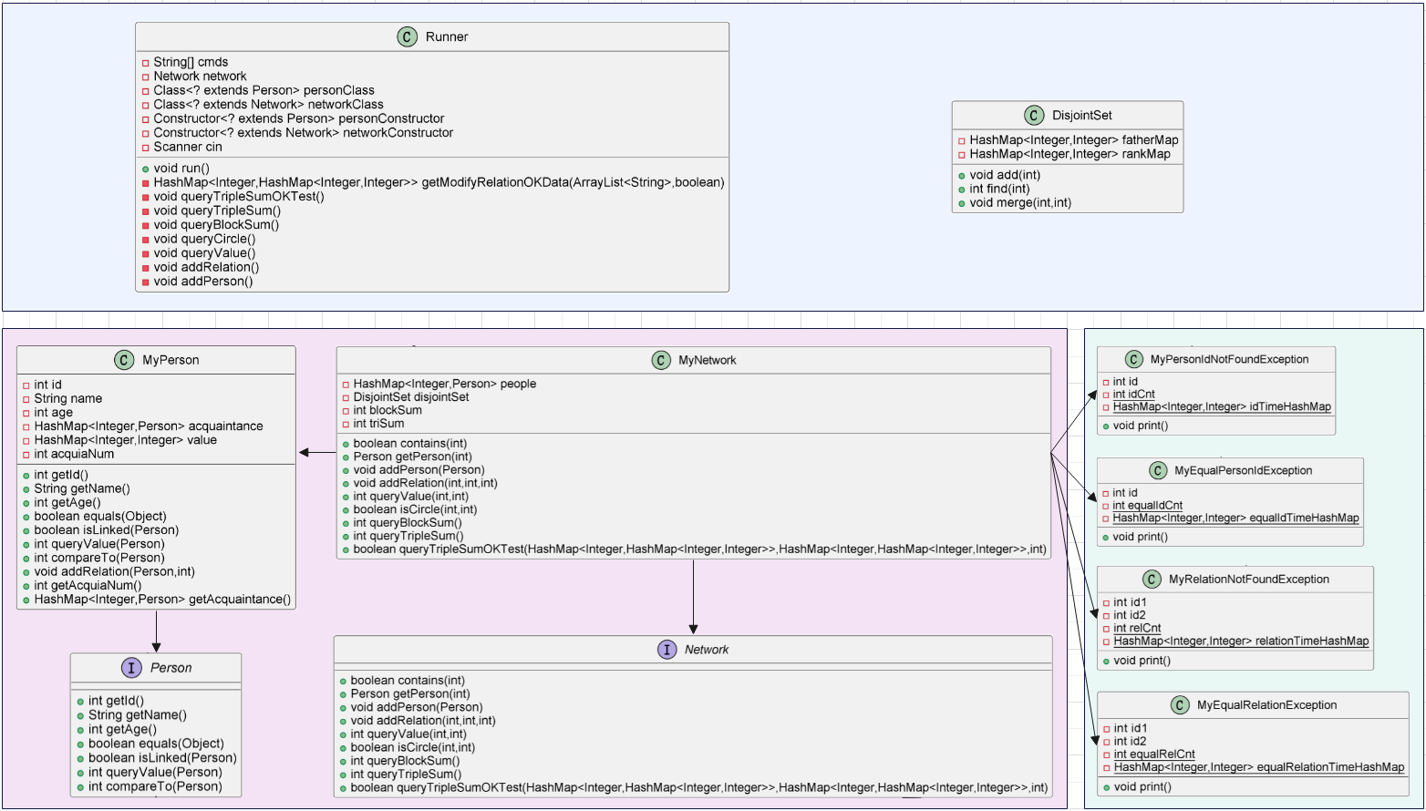
Task: Click the public marker beside void merge(int,int)
Action: pyautogui.click(x=962, y=203)
